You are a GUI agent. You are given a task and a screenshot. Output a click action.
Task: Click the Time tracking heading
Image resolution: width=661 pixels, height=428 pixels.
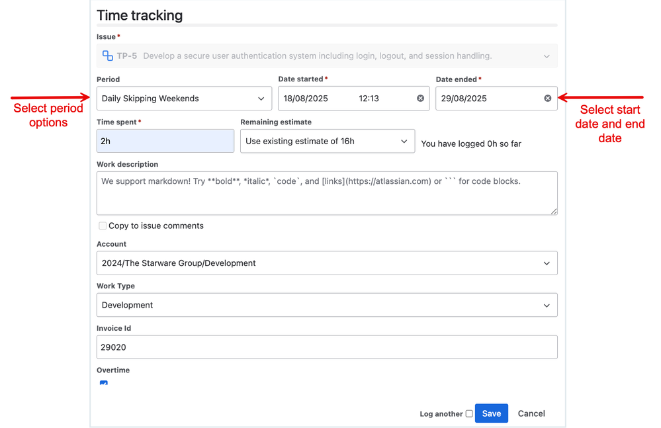click(x=140, y=15)
